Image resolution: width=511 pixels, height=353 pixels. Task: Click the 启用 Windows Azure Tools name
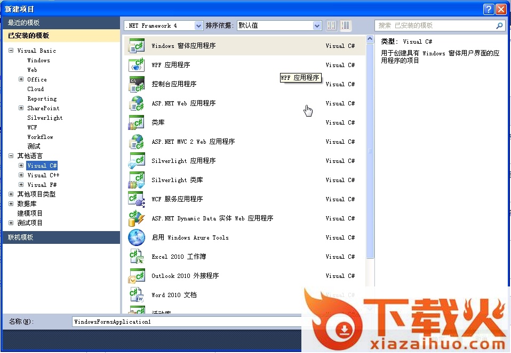(190, 237)
